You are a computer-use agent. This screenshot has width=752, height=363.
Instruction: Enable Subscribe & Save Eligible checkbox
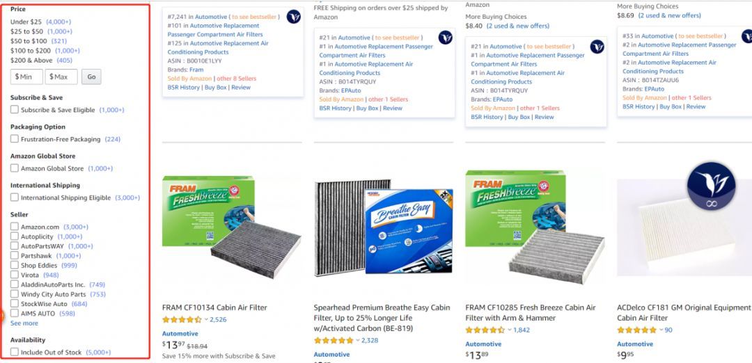pos(15,110)
